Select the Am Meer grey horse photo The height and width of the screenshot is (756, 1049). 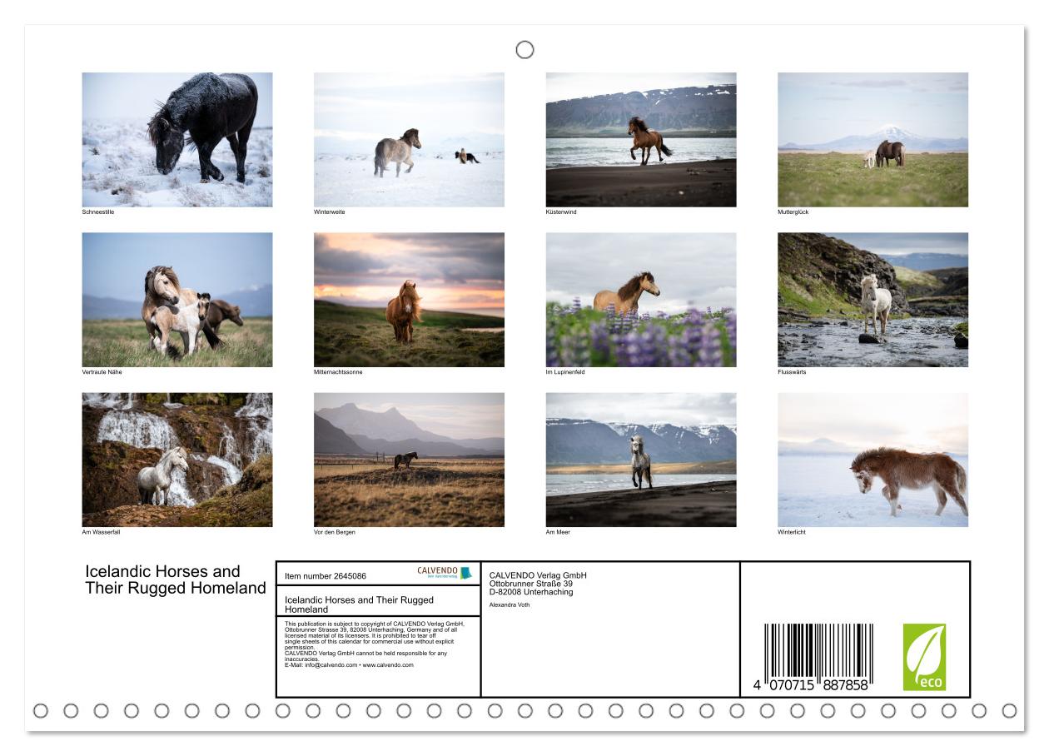click(x=641, y=460)
